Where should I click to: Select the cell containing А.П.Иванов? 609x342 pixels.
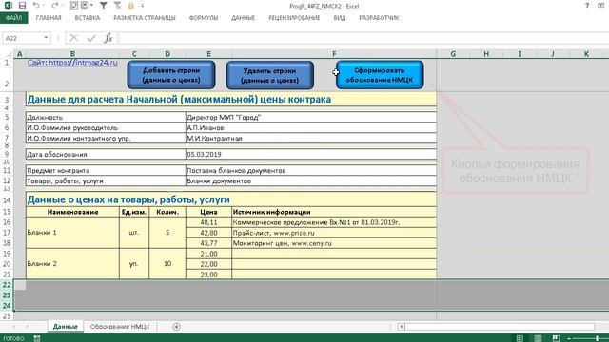click(x=311, y=127)
